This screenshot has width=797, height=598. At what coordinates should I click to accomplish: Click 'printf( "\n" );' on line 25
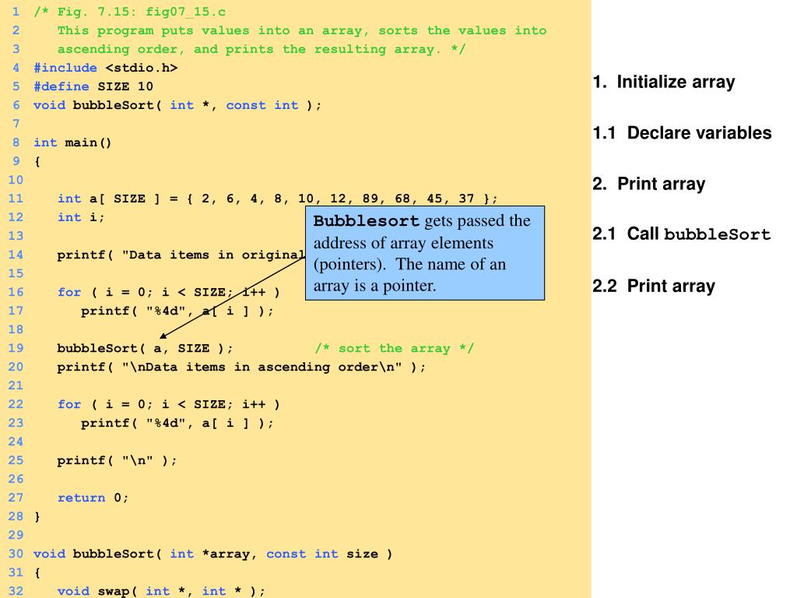tap(117, 461)
